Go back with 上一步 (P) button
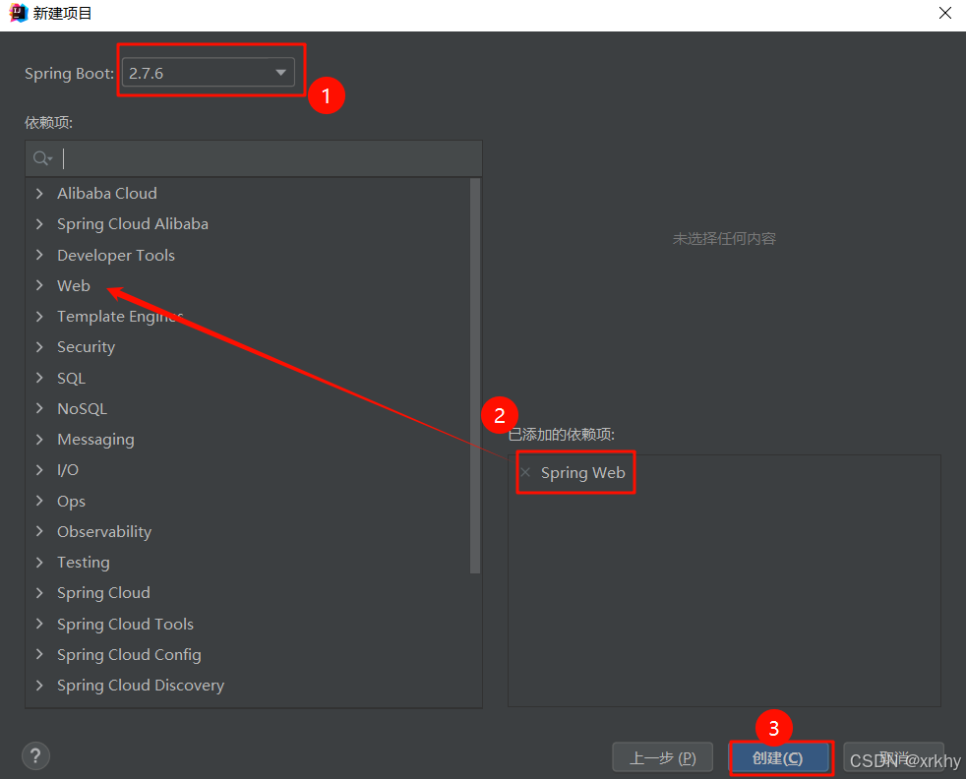 [x=663, y=757]
